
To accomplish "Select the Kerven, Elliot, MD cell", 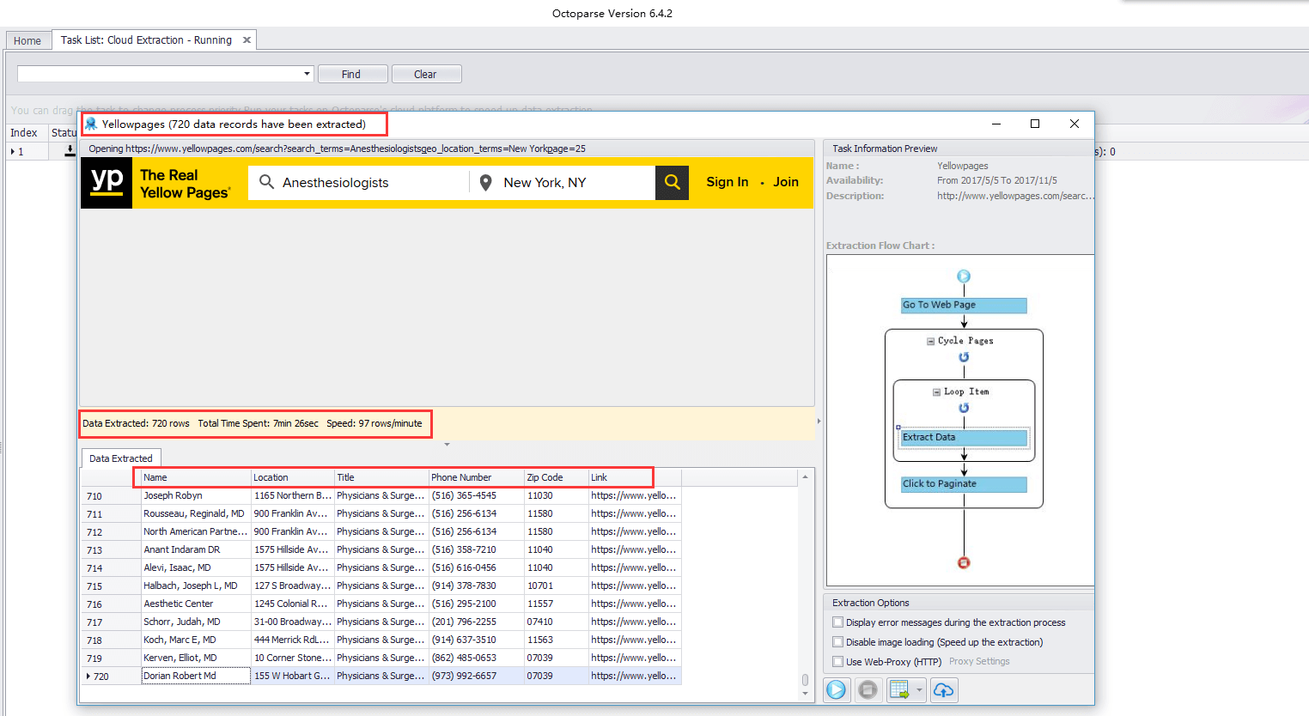I will pyautogui.click(x=196, y=658).
